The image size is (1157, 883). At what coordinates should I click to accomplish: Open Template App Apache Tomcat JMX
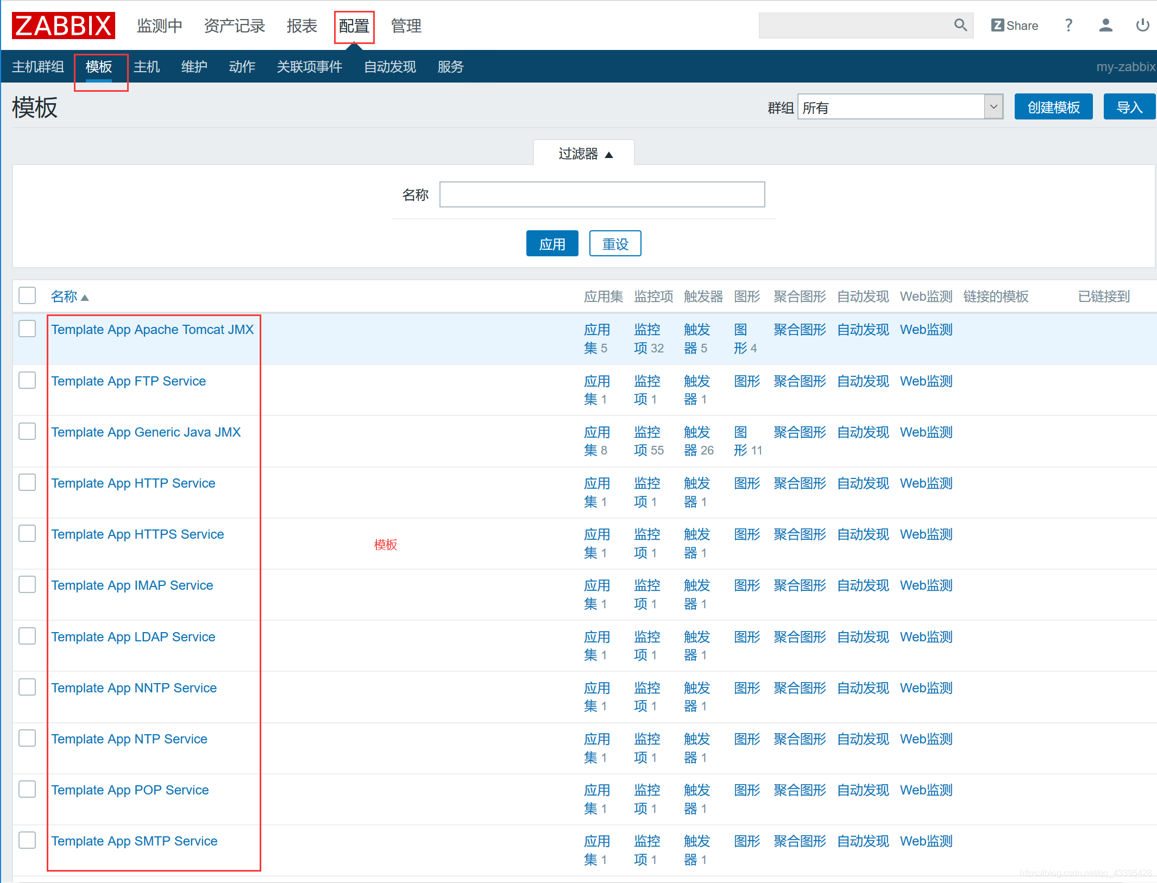coord(153,330)
